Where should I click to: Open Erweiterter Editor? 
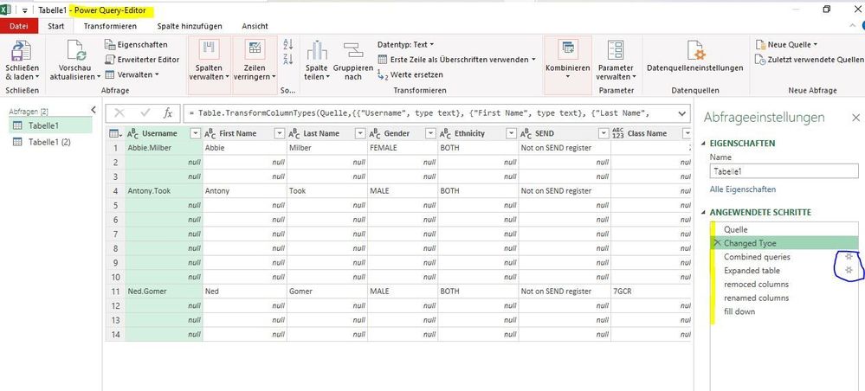point(142,60)
